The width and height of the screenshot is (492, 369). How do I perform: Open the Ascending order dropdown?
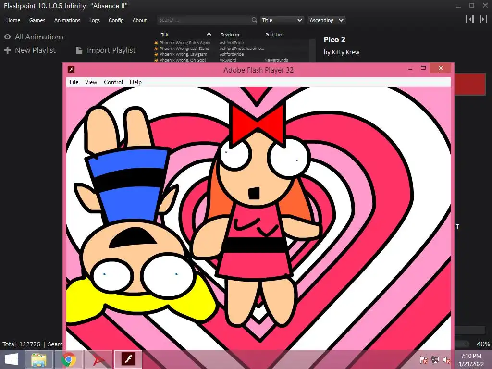click(x=326, y=20)
